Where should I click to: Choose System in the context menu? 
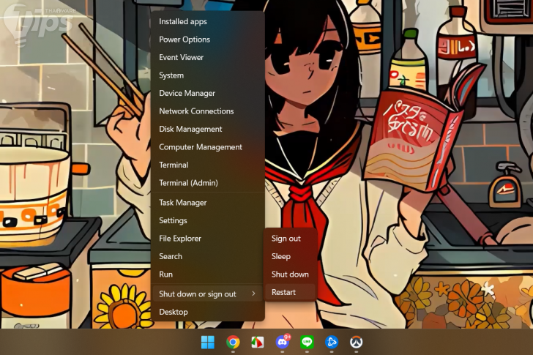208,75
